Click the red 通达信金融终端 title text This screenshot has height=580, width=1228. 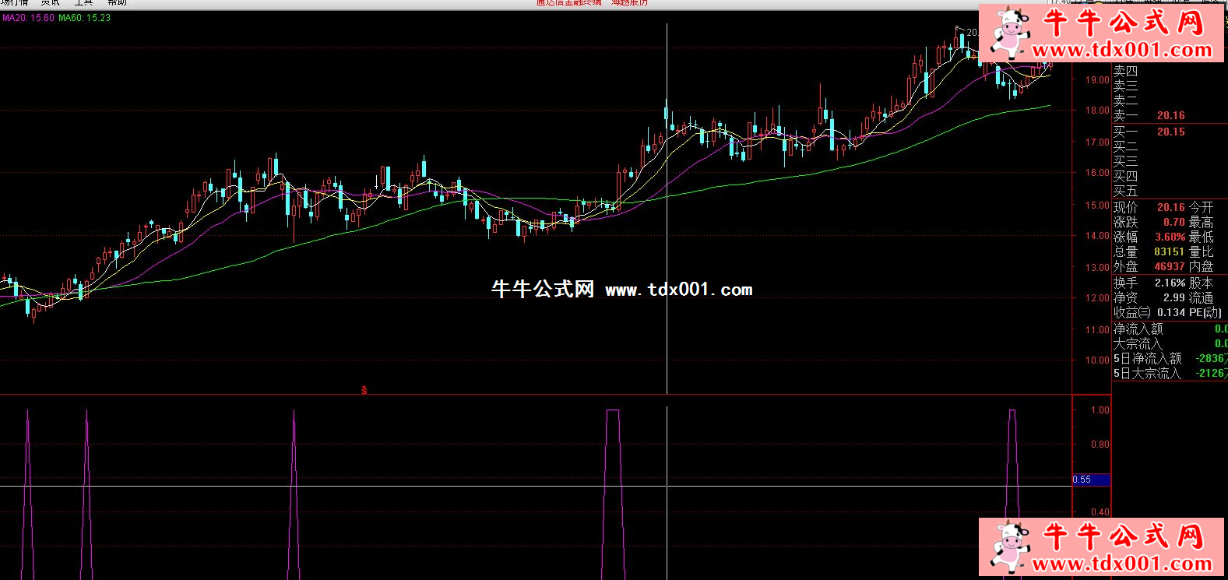pos(568,3)
